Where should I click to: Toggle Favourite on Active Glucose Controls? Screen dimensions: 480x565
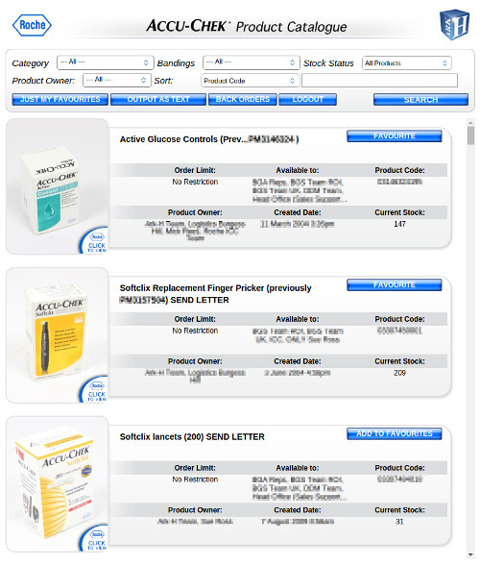pos(395,136)
